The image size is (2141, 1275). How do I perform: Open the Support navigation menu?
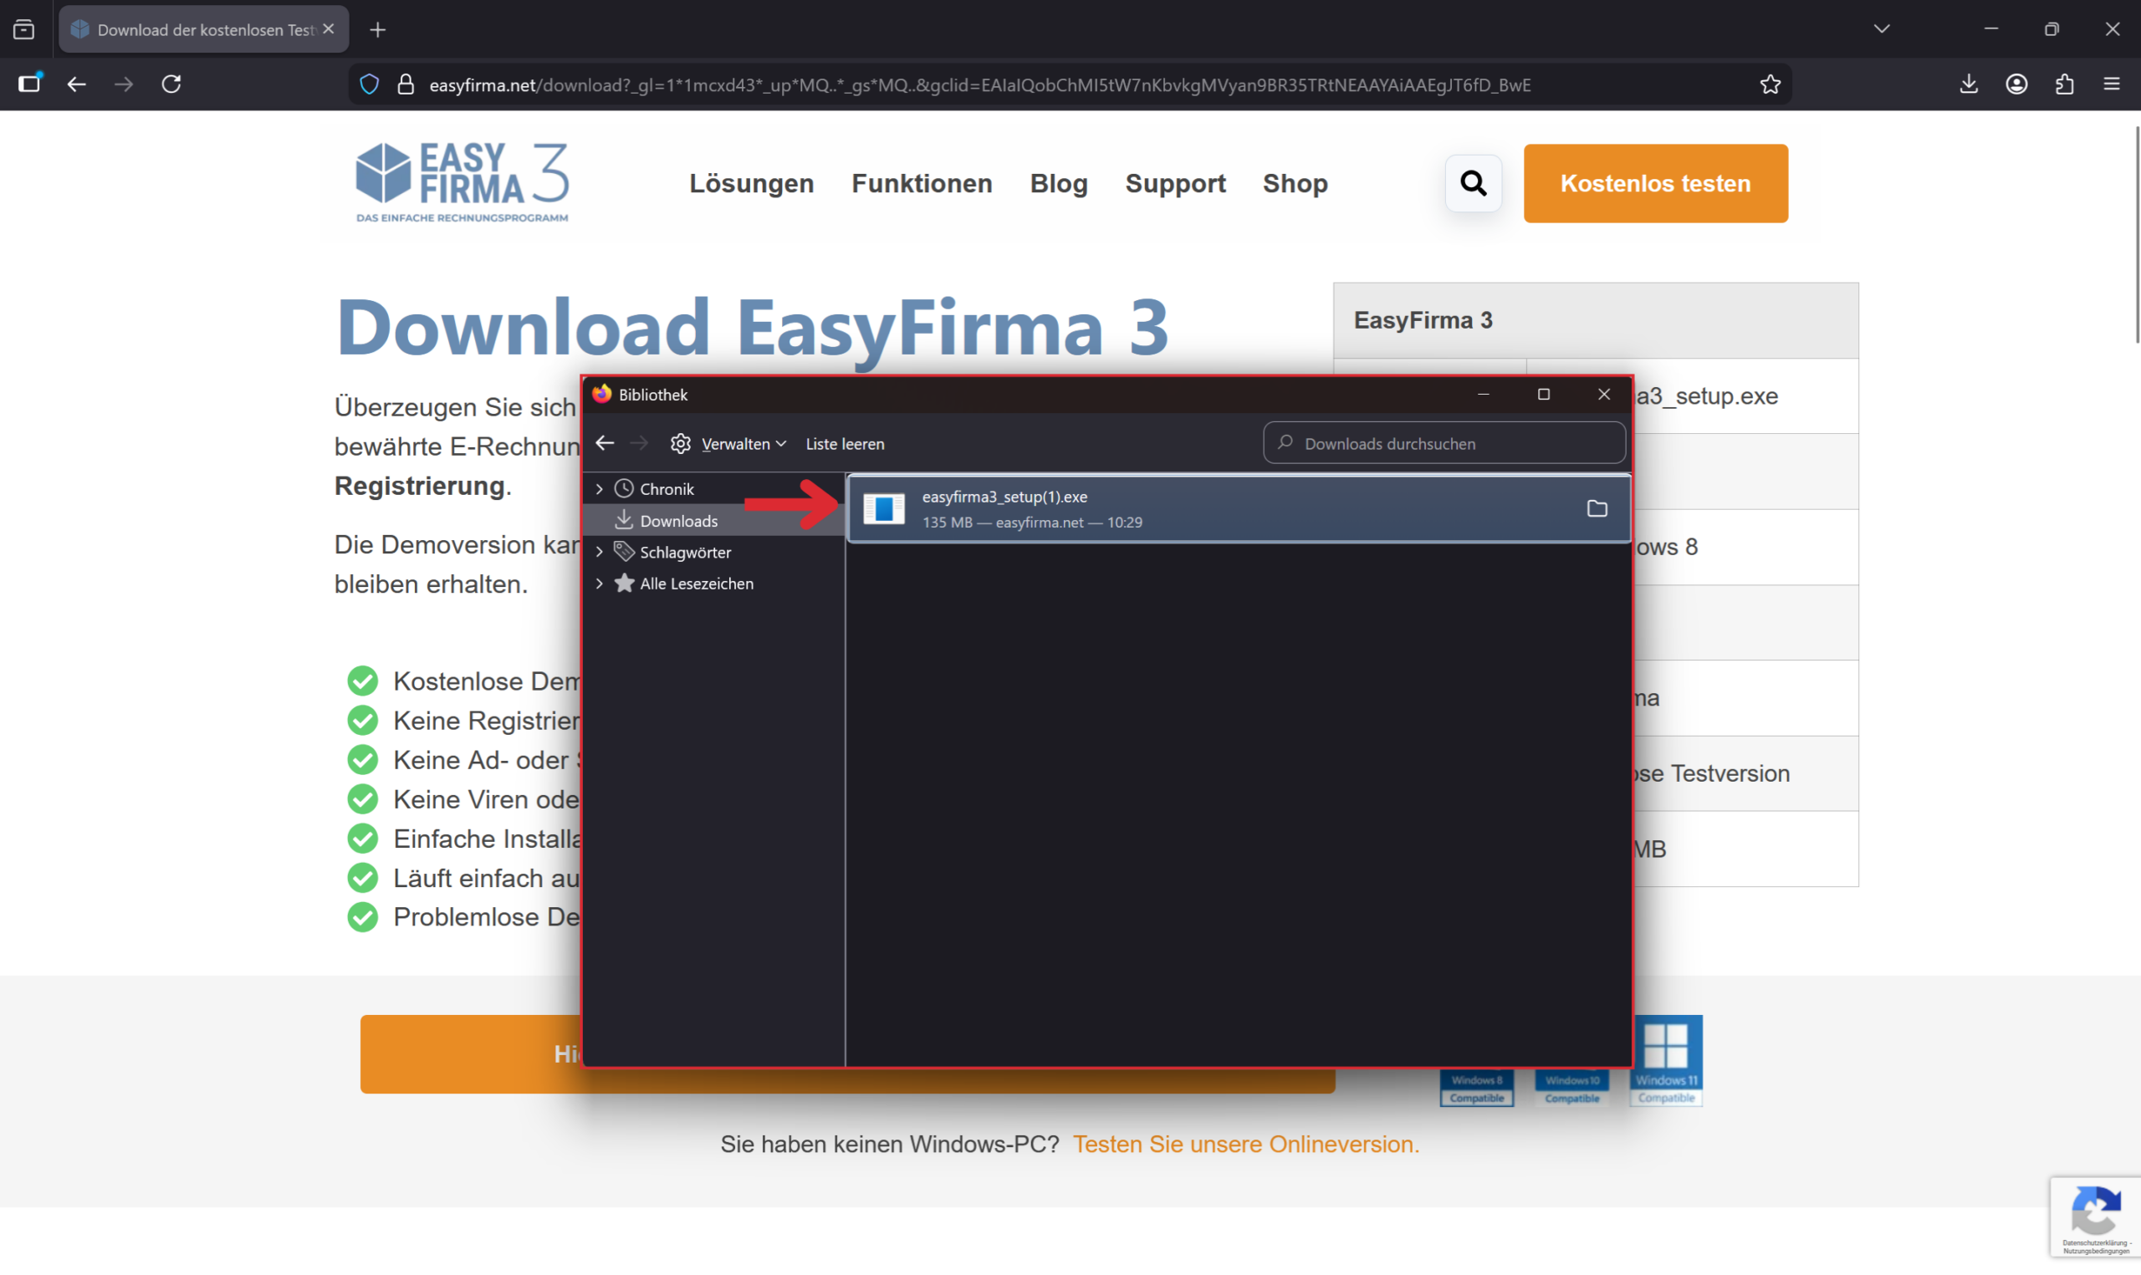pos(1174,183)
